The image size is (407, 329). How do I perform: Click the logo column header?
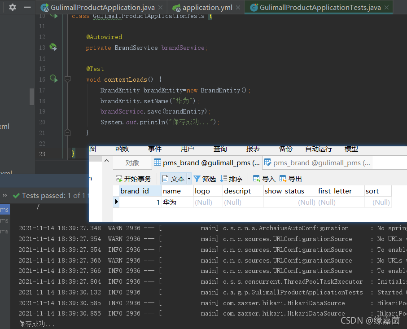click(x=208, y=191)
